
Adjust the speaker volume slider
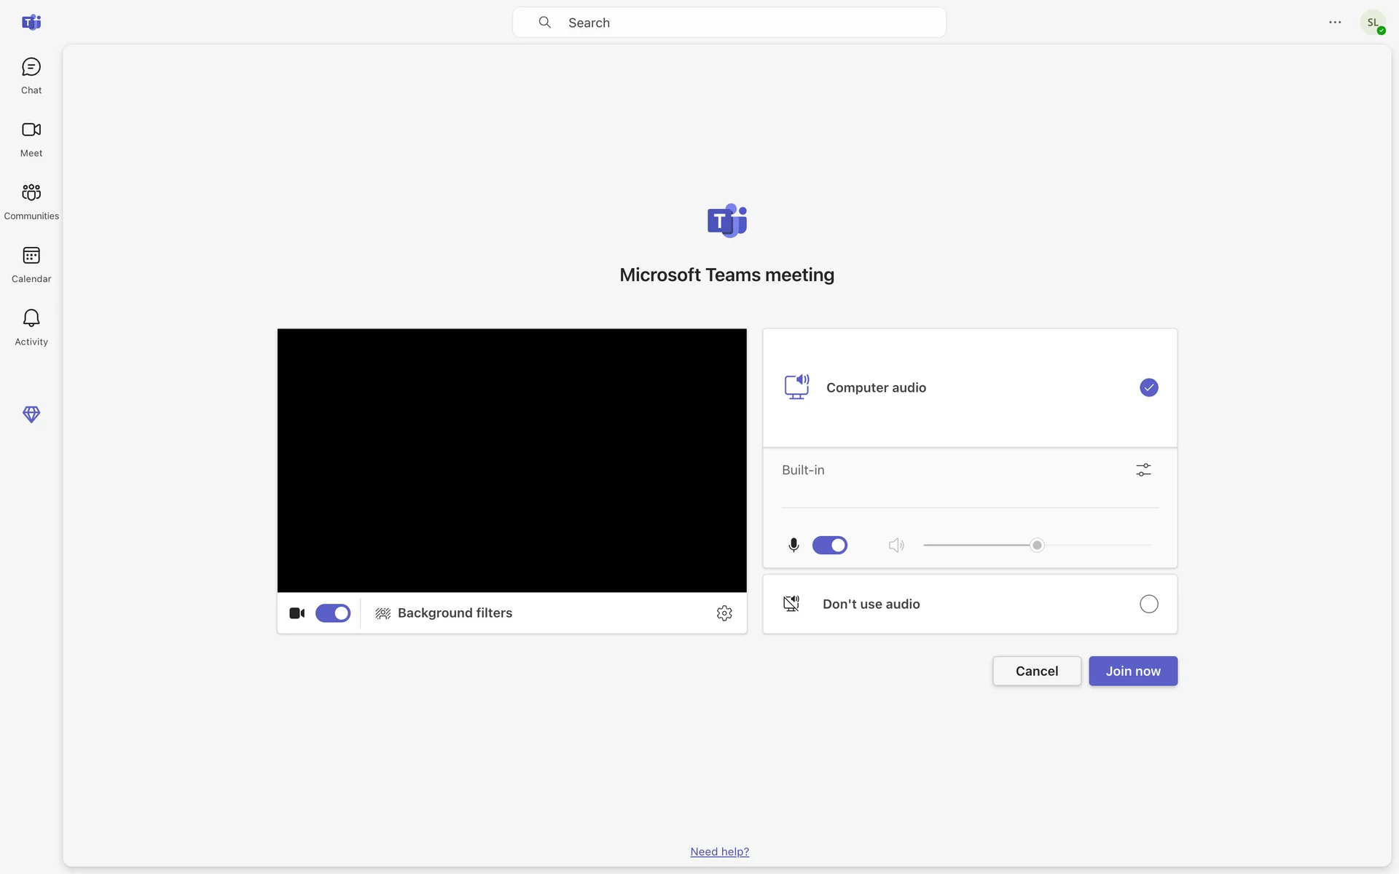click(x=1037, y=546)
